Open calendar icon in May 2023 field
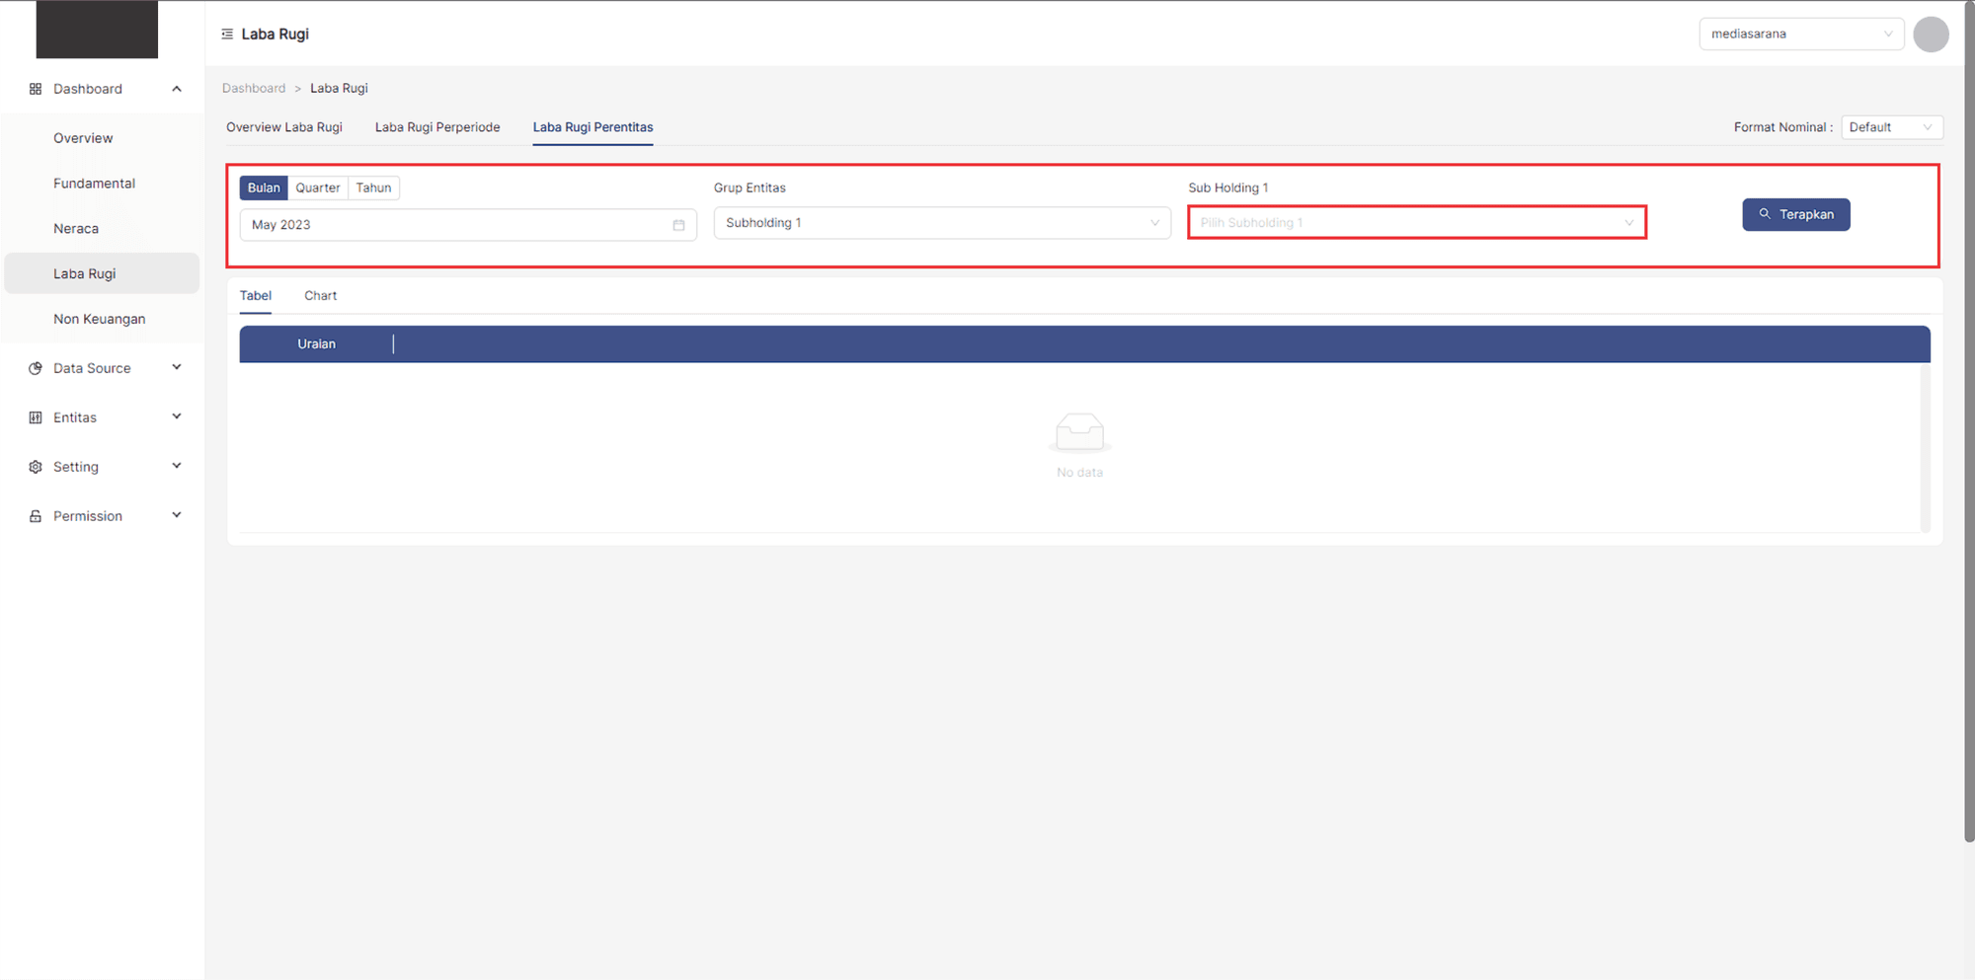Screen dimensions: 1975x980 [678, 225]
